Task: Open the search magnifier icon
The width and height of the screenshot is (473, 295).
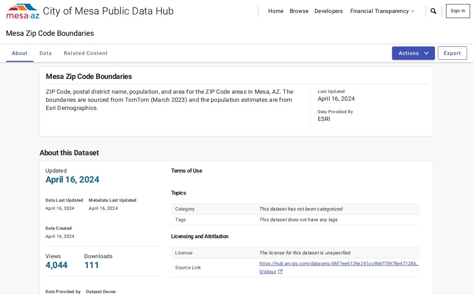Action: click(433, 11)
